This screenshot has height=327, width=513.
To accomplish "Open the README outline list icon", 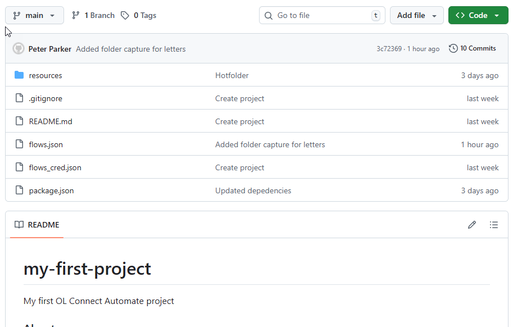I will click(494, 225).
